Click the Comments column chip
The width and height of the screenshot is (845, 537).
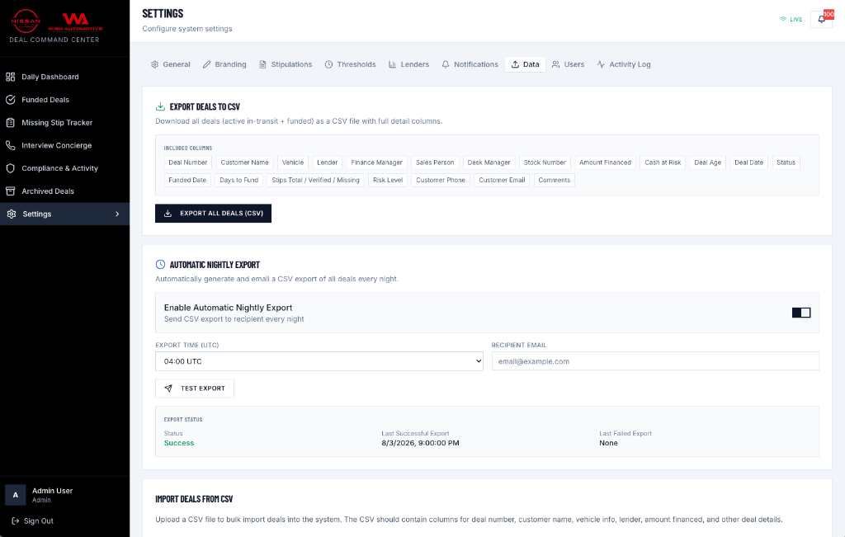(554, 181)
